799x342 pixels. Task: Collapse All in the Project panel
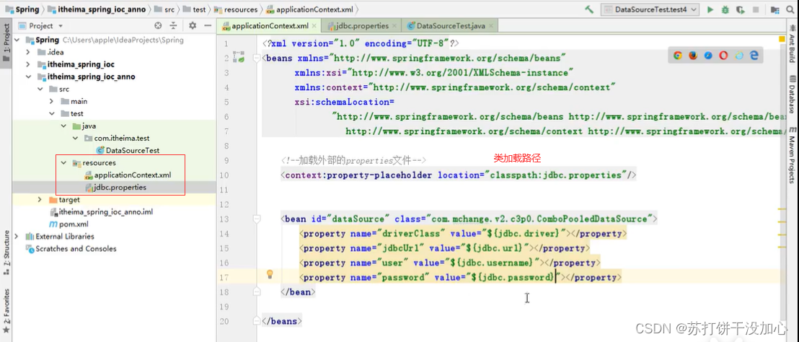[173, 25]
